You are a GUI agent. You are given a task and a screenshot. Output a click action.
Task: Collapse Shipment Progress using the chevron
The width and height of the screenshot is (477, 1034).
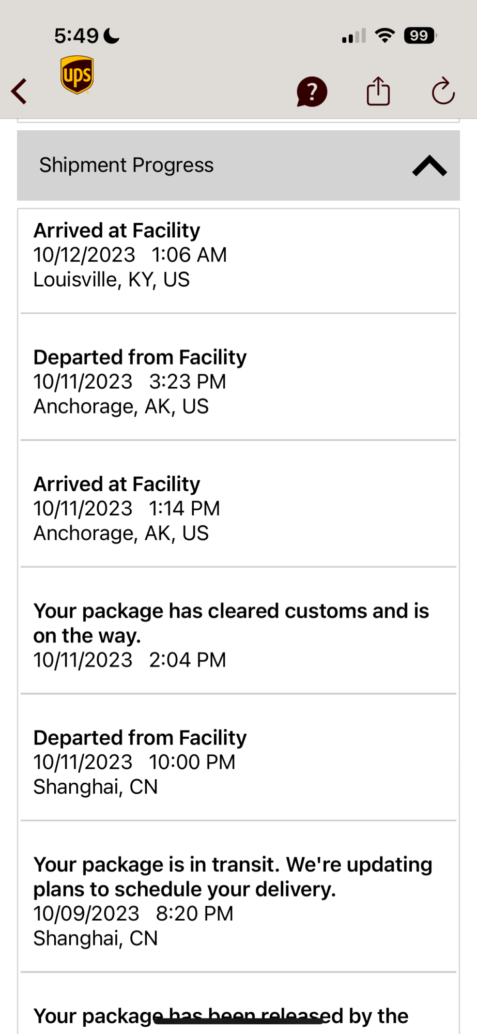point(429,166)
